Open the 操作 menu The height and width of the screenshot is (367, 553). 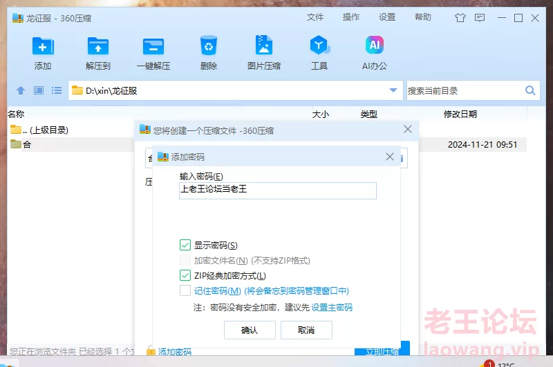351,17
